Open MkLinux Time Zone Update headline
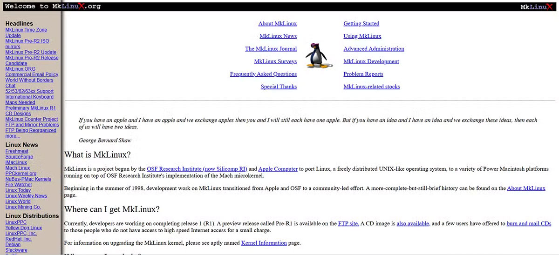 tap(26, 33)
